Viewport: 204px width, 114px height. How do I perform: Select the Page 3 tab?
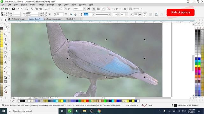[x=53, y=98]
